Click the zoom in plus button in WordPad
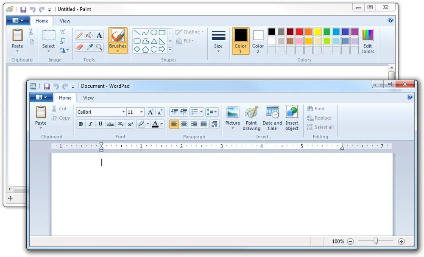 (x=401, y=242)
